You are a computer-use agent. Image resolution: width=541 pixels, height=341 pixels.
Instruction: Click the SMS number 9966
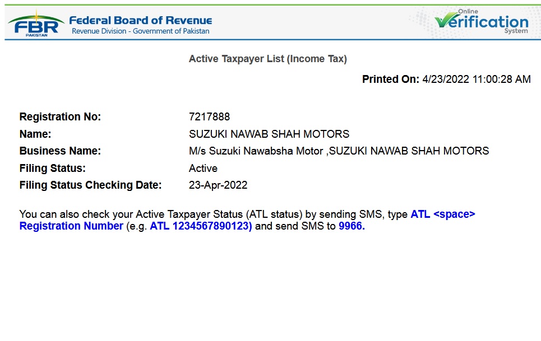pos(352,226)
